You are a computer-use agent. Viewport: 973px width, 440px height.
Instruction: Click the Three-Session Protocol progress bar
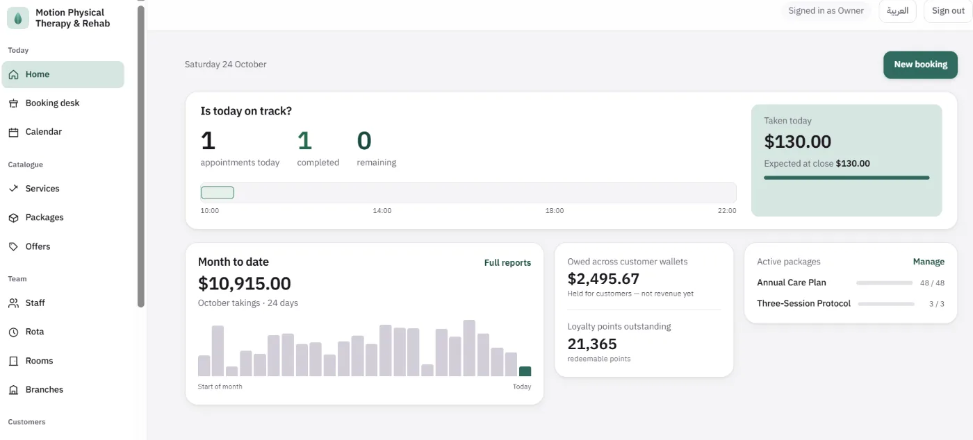pos(886,304)
